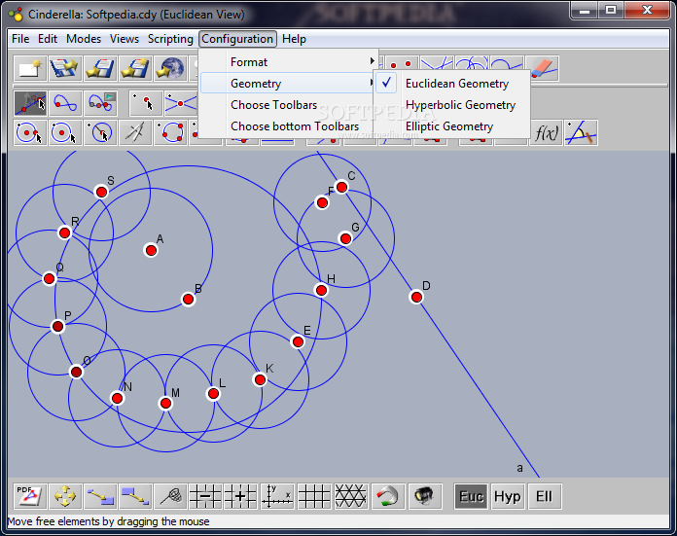677x536 pixels.
Task: Open the Edit menu
Action: tap(48, 39)
